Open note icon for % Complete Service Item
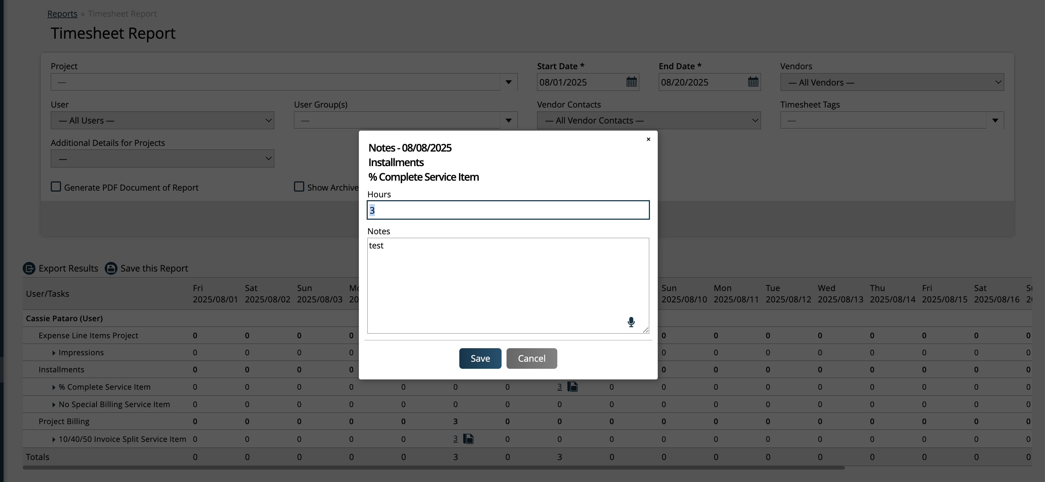 pos(573,387)
